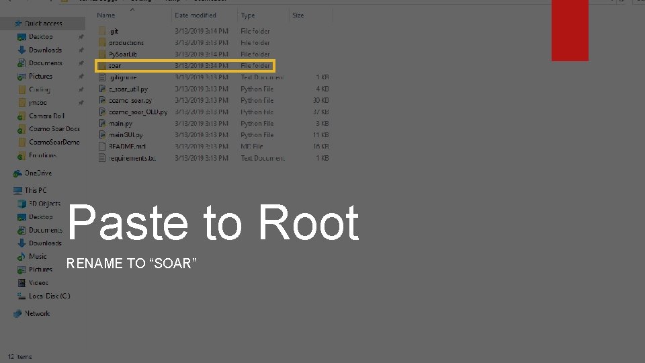Unpin Desktop from Quick access
The width and height of the screenshot is (645, 363).
point(81,37)
